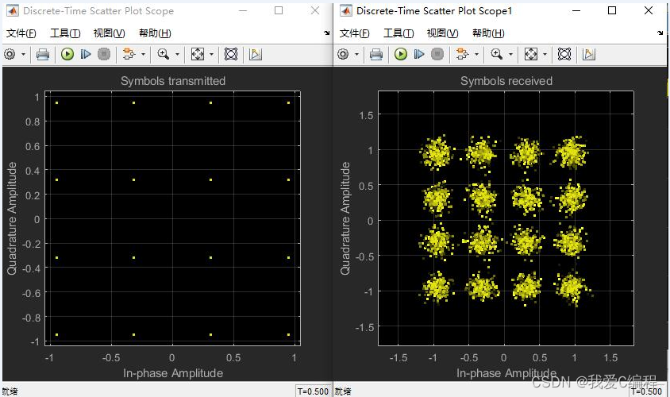
Task: Expand gear dropdown arrow in Scope1 window
Action: 356,54
